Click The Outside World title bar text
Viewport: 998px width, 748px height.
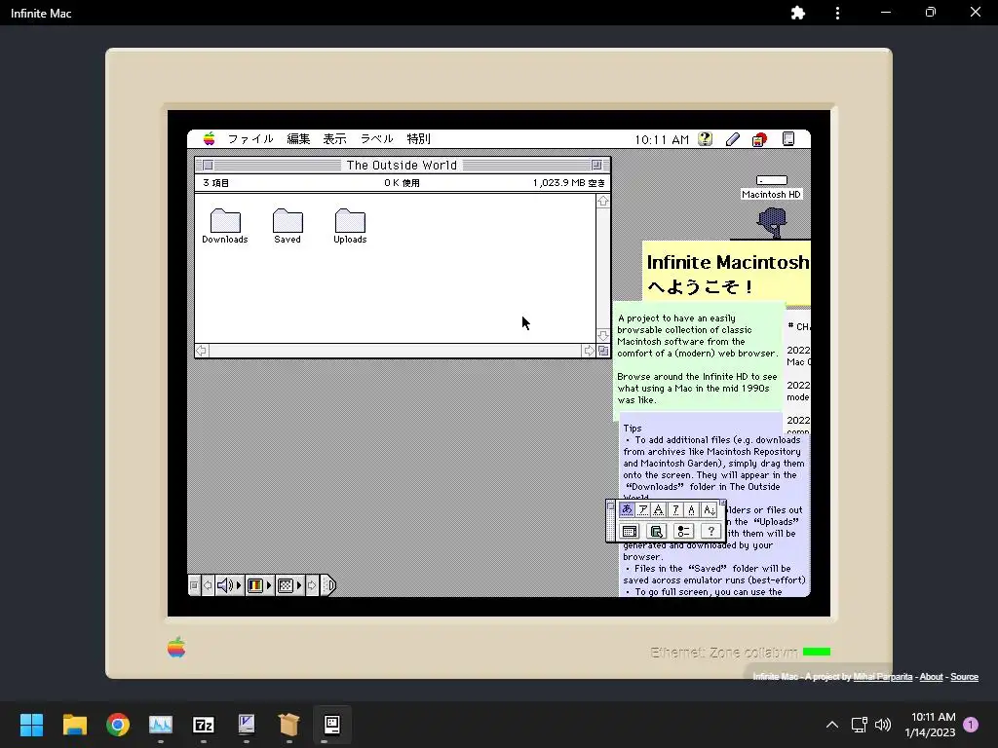(x=402, y=166)
